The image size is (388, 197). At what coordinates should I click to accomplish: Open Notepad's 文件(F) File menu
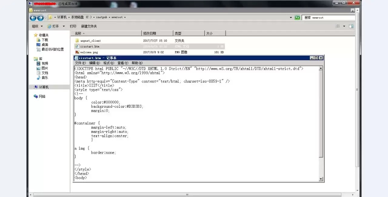coord(80,63)
